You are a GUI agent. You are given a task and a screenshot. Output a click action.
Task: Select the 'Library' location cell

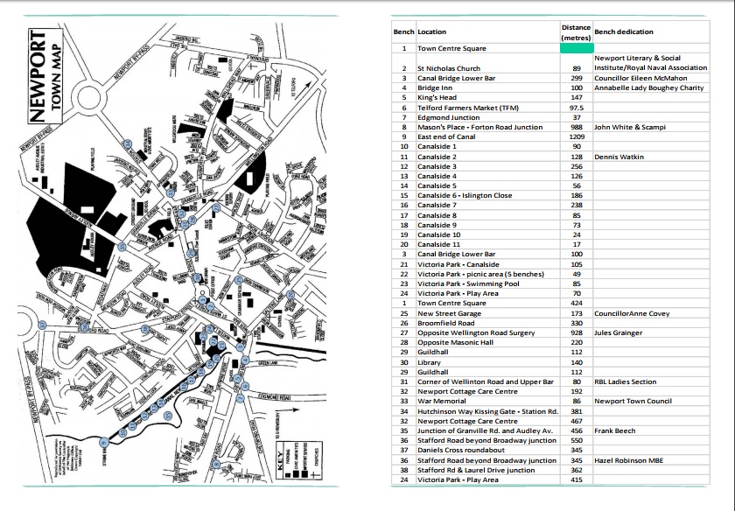(x=488, y=362)
